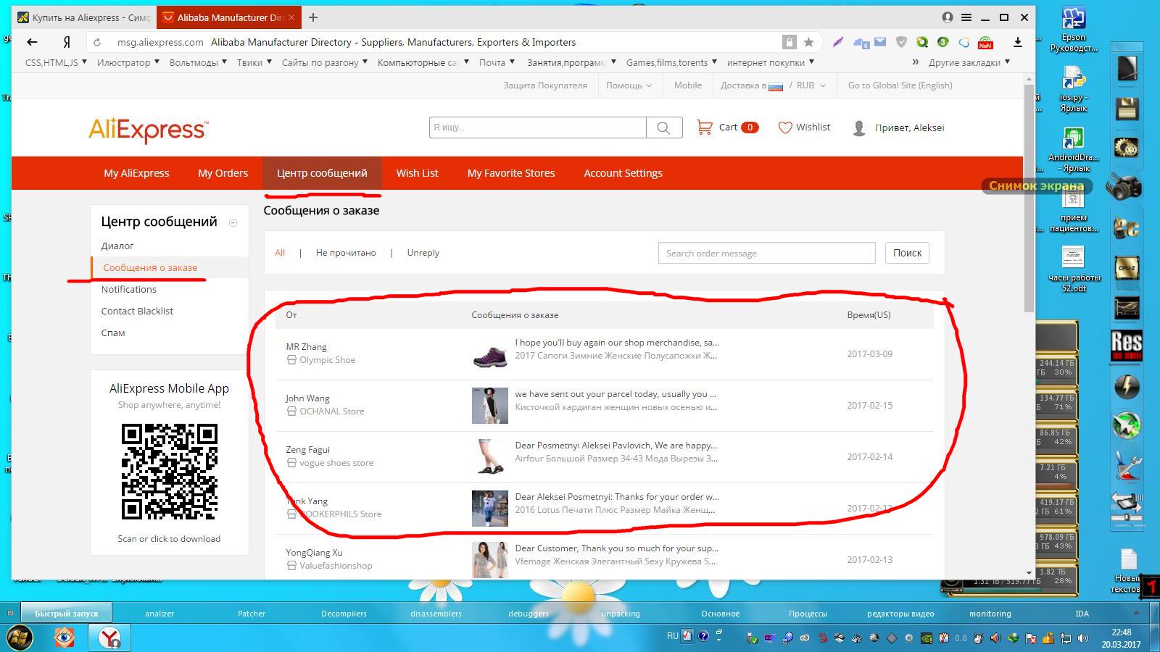Expand the Помощь dropdown
This screenshot has width=1160, height=652.
click(629, 85)
